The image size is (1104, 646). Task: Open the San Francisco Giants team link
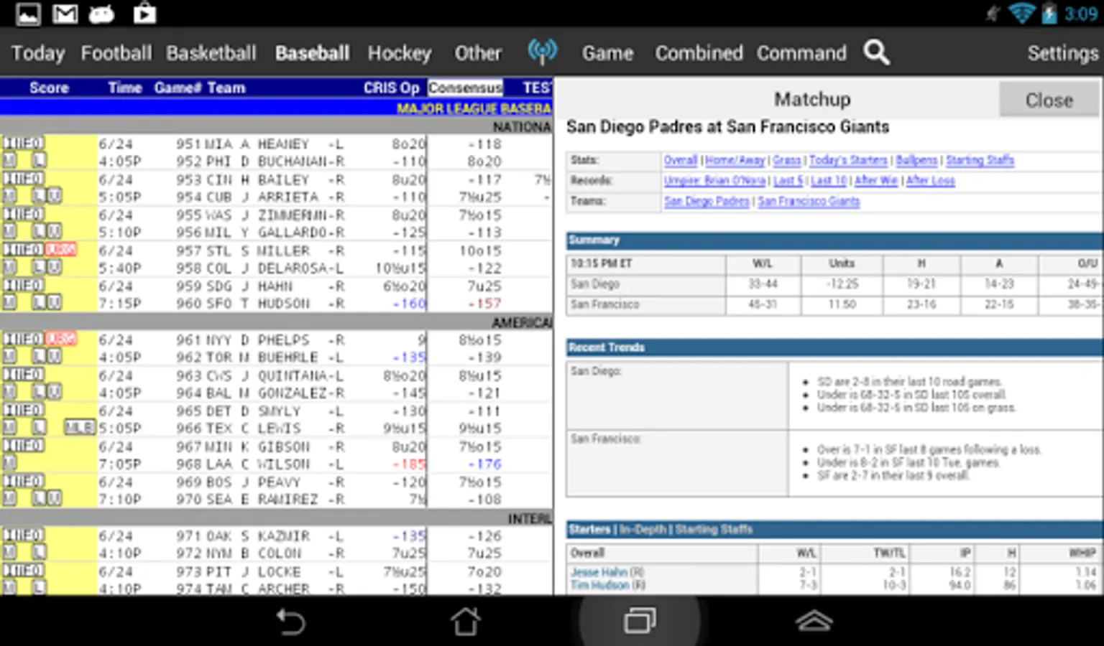point(809,201)
